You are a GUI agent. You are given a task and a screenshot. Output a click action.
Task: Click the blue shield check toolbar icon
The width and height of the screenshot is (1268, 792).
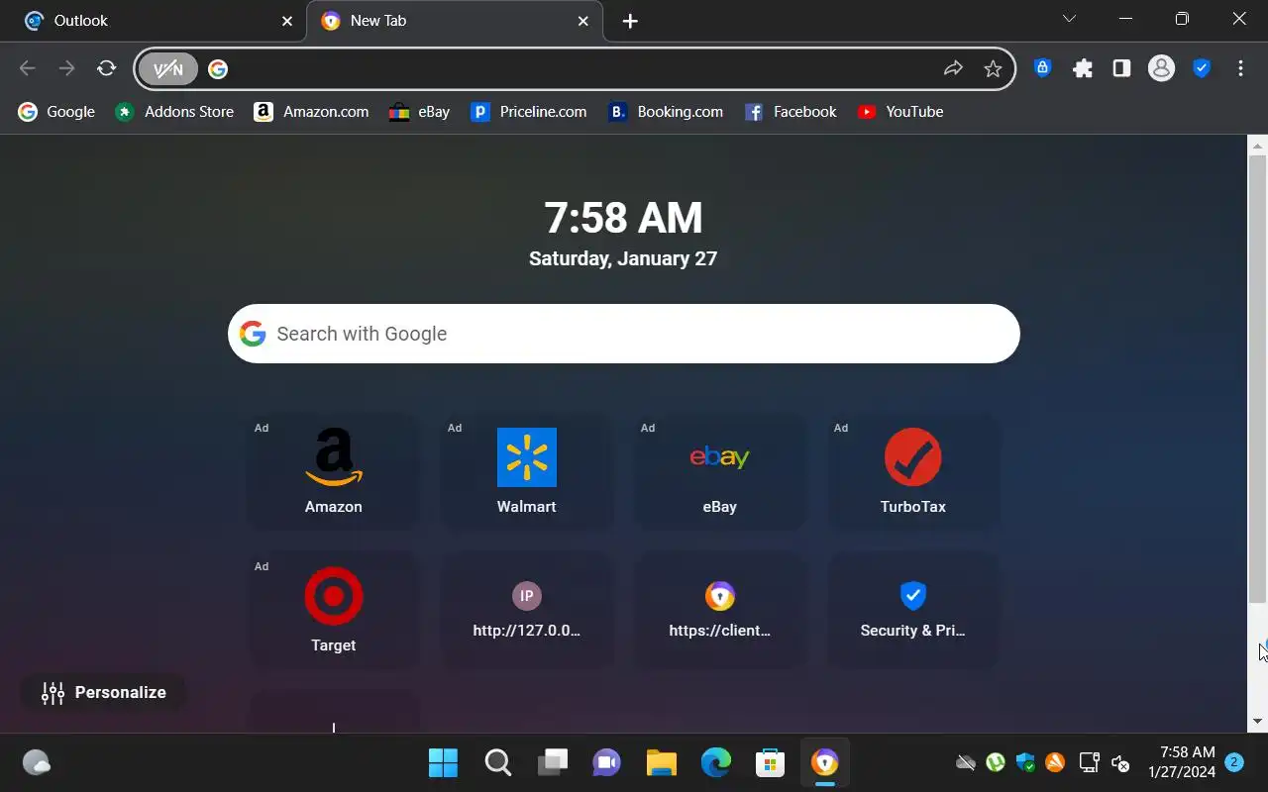[1202, 68]
